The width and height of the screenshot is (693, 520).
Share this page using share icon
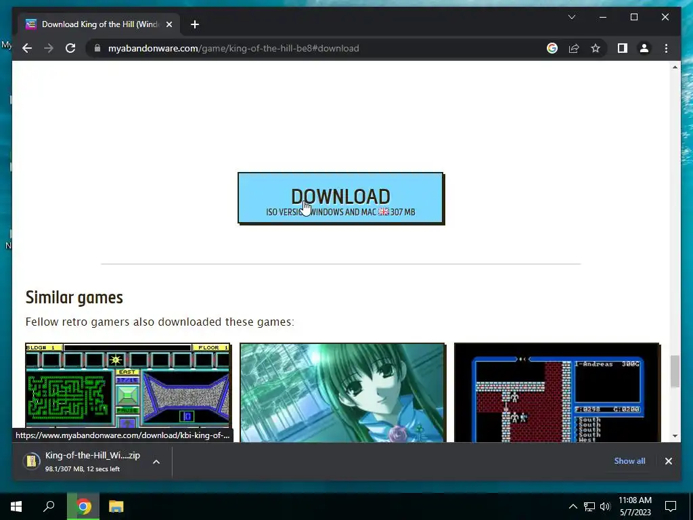[574, 48]
